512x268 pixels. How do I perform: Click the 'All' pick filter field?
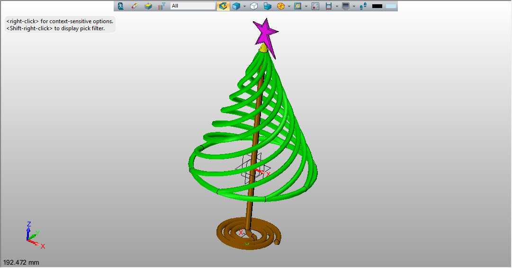(193, 6)
